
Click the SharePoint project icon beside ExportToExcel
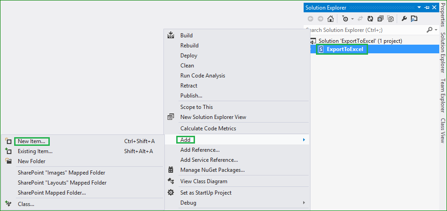click(321, 50)
